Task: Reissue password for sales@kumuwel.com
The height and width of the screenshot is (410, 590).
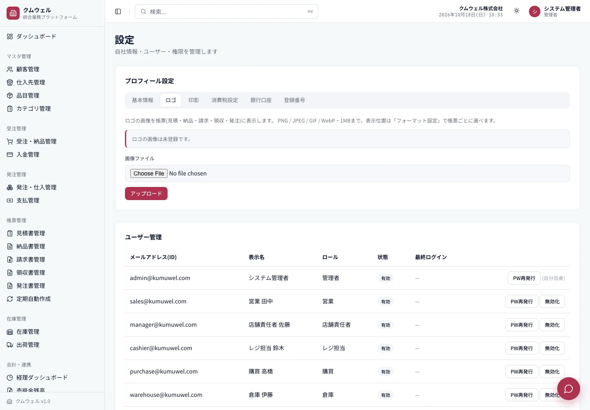Action: coord(522,301)
